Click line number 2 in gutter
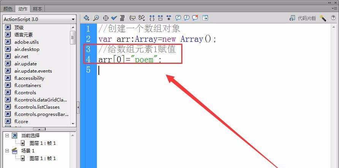Viewport: 339px width, 168px height. 88,39
